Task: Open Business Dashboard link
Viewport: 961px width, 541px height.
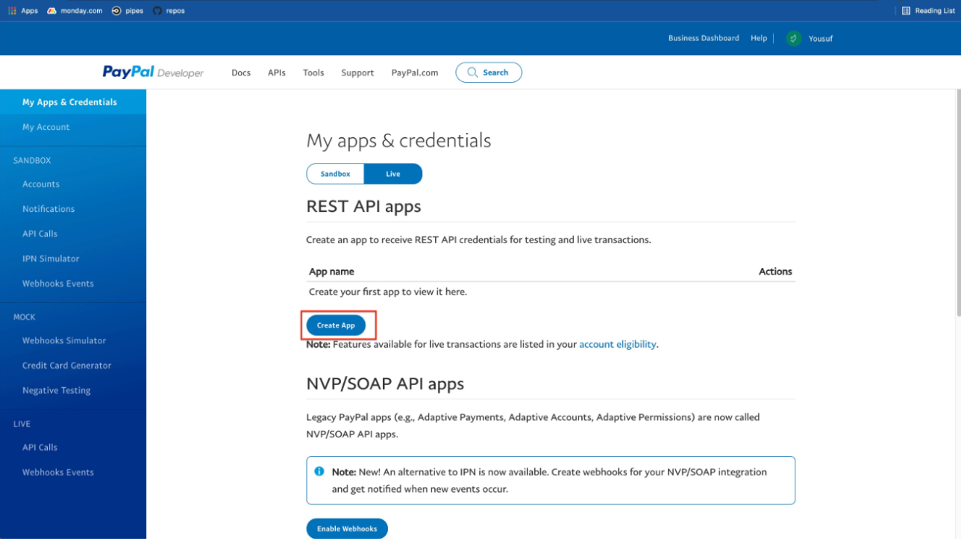Action: point(704,38)
